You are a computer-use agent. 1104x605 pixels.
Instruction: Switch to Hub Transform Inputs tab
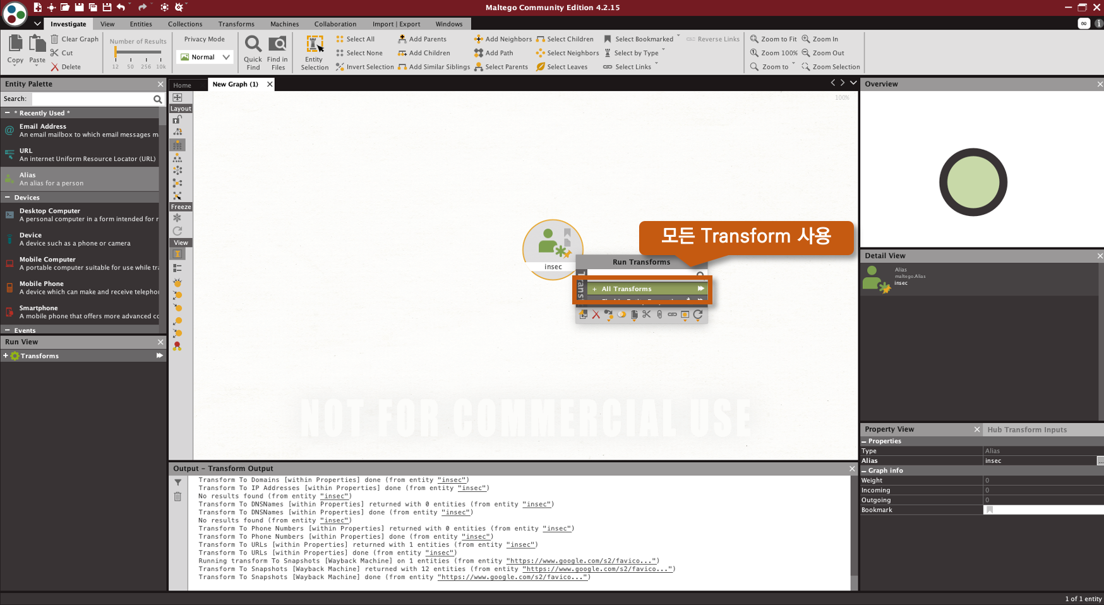click(x=1026, y=429)
